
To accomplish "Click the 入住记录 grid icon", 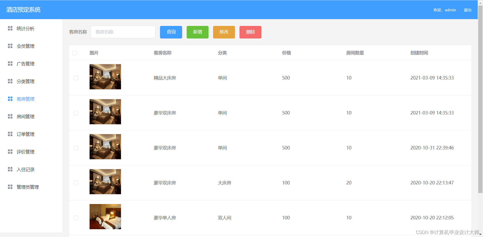I will click(10, 169).
